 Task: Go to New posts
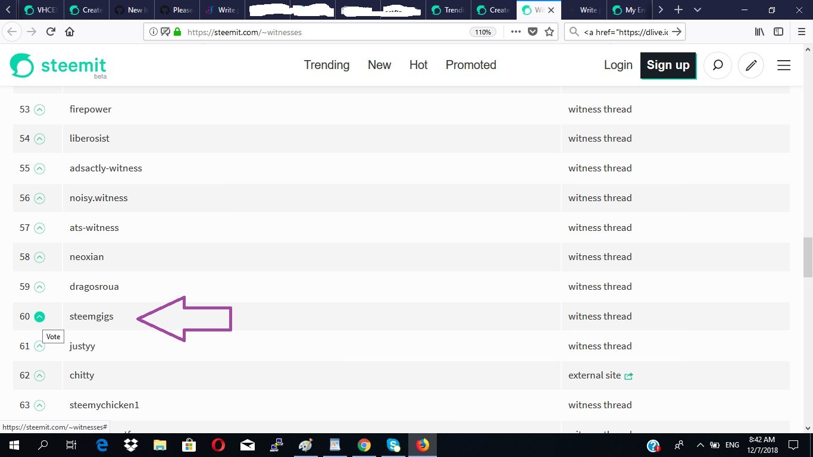[379, 65]
